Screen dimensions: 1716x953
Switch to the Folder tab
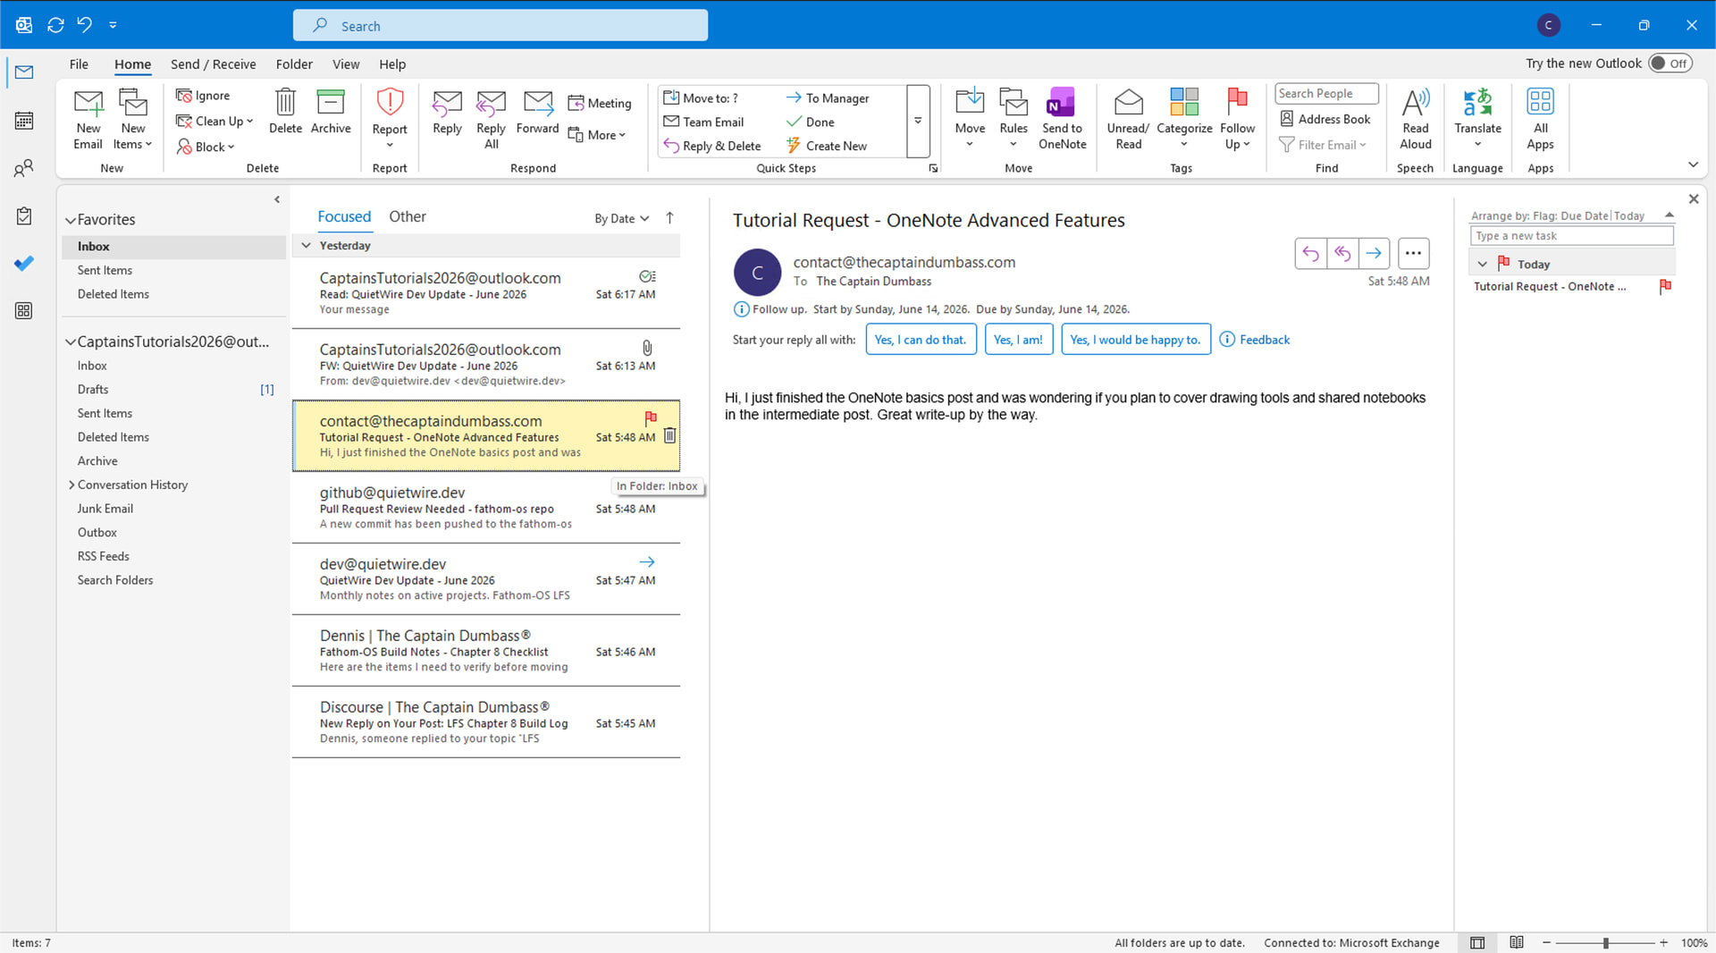(294, 64)
